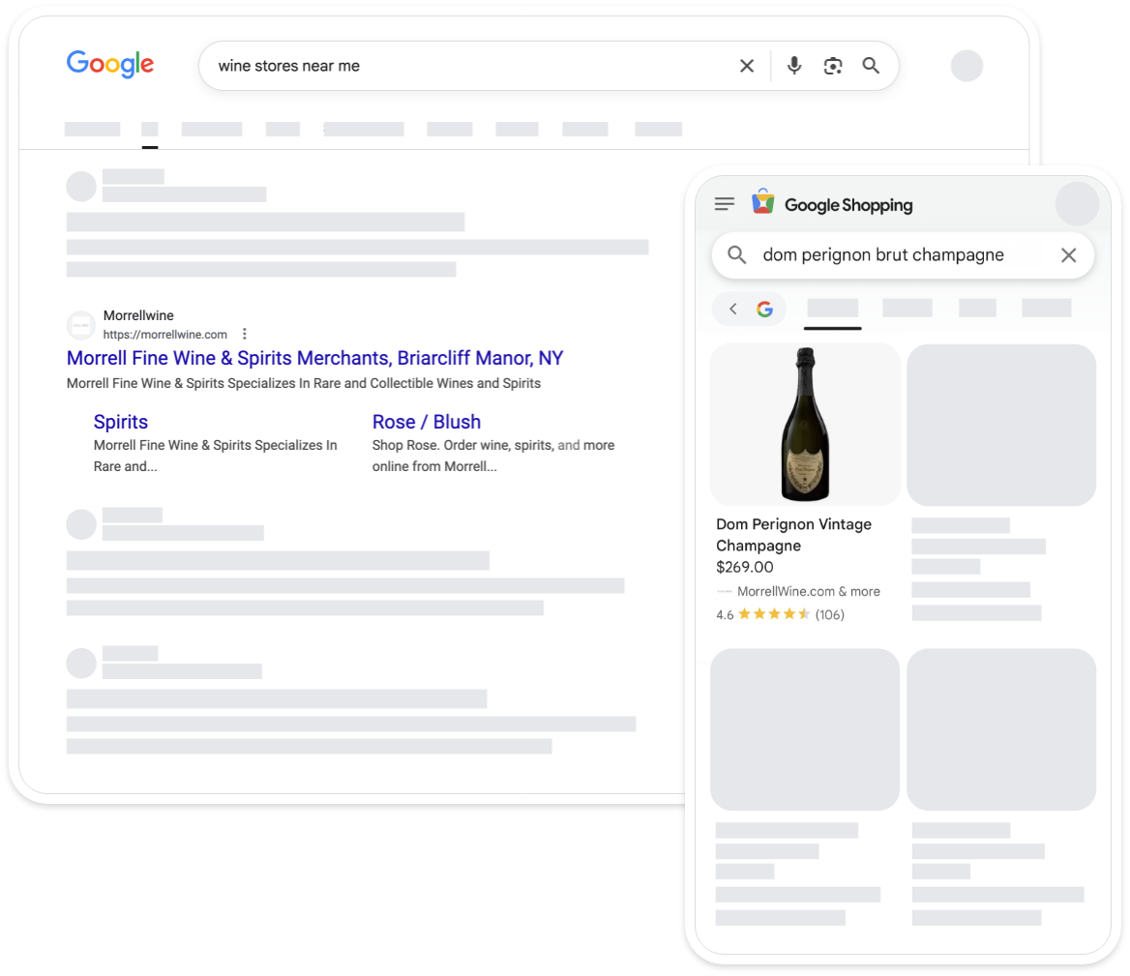1130x976 pixels.
Task: Open the Google Shopping hamburger menu
Action: tap(724, 204)
